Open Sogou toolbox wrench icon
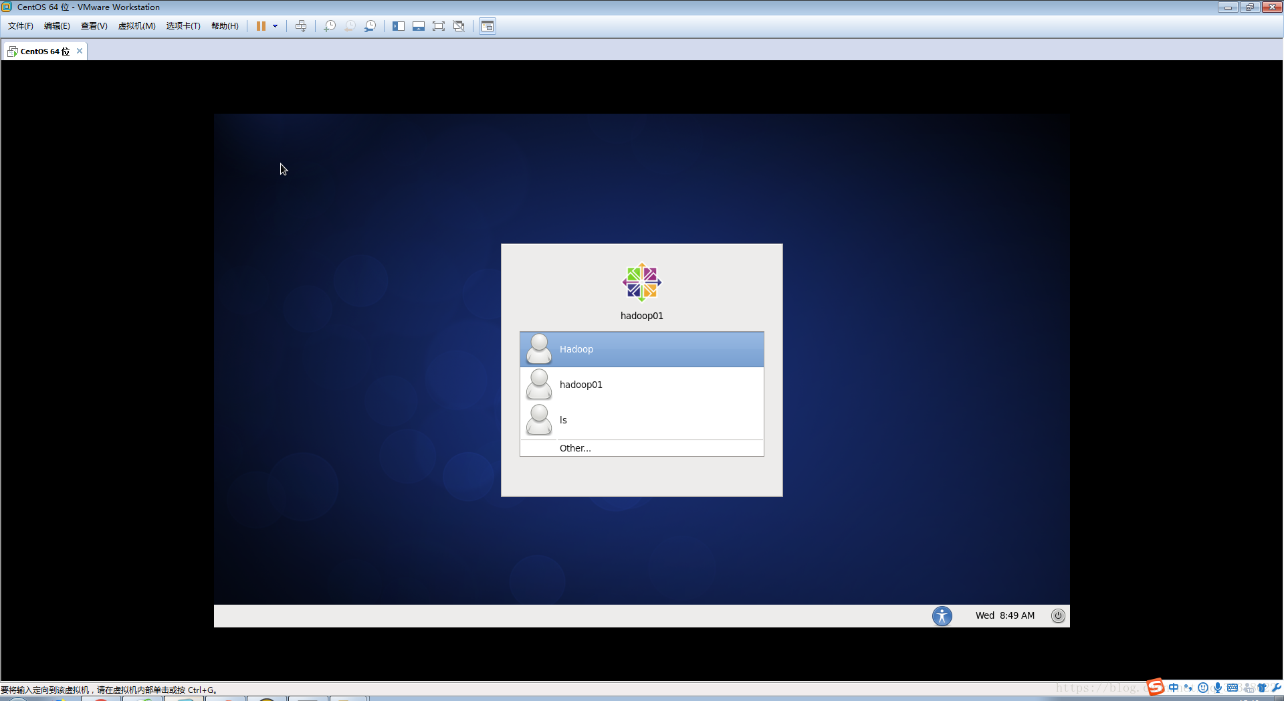 click(1277, 688)
